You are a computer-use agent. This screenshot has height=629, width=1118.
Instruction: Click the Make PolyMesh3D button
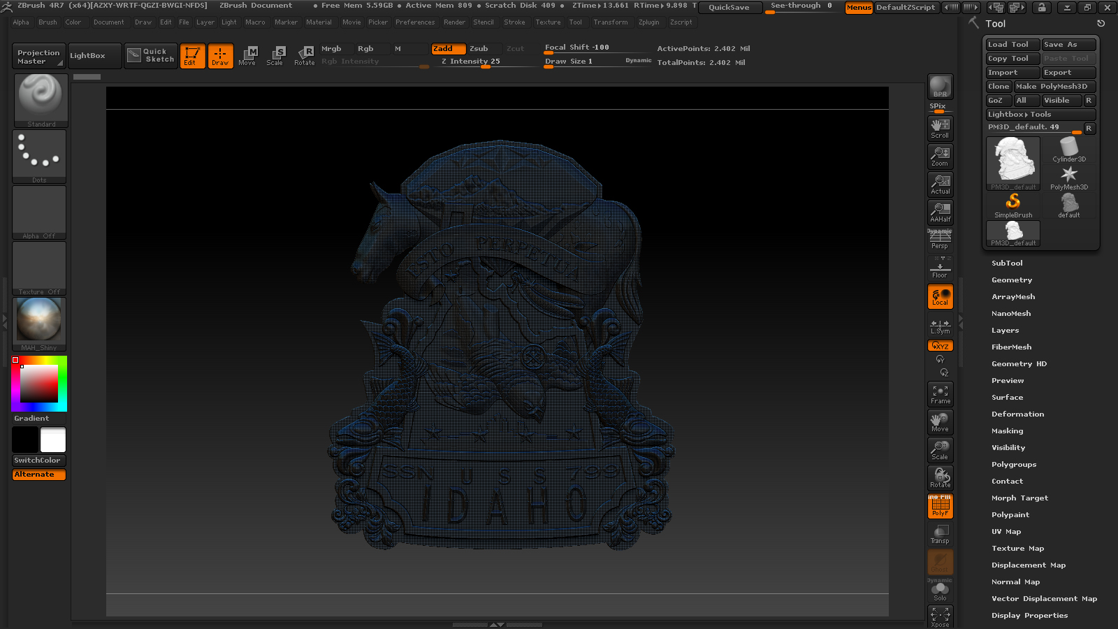1054,87
